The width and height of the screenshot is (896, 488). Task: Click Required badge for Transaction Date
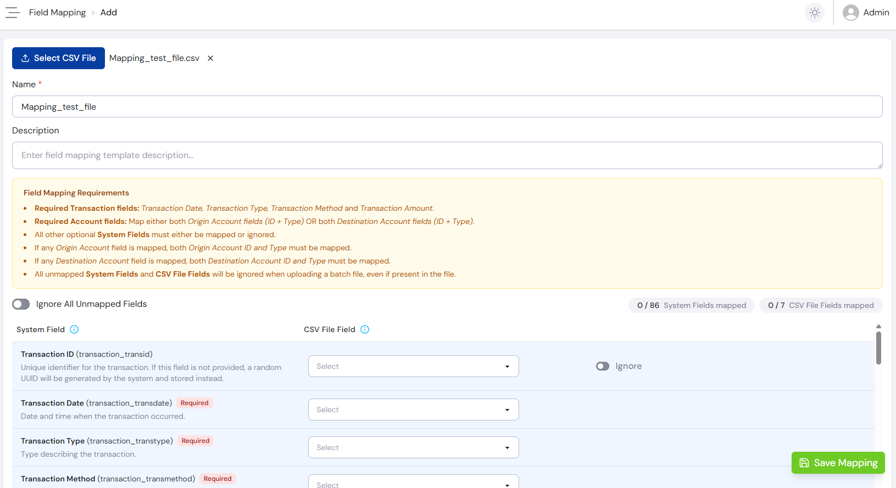click(x=194, y=403)
